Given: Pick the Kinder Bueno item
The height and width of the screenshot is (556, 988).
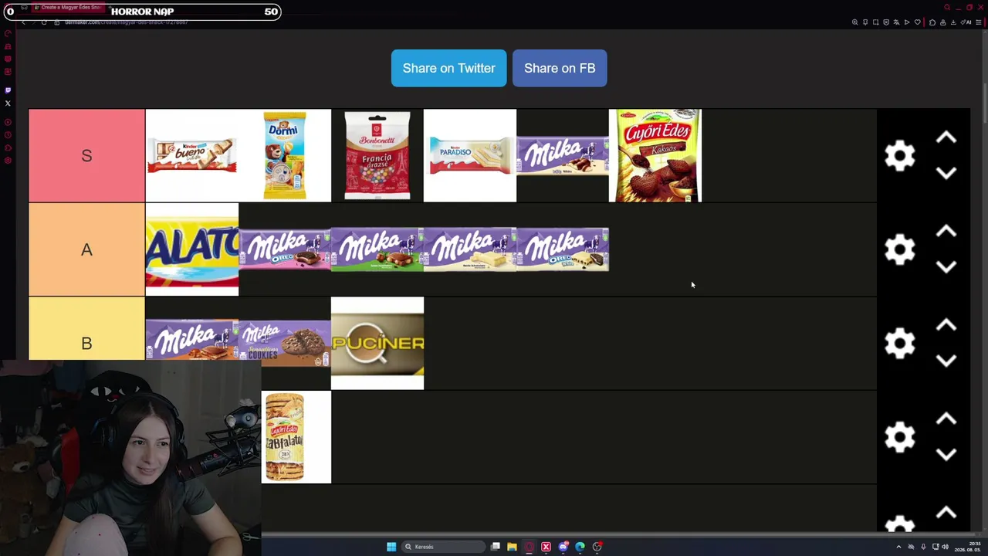Looking at the screenshot, I should coord(192,156).
